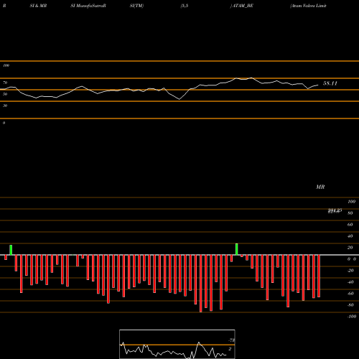Image resolution: width=359 pixels, height=359 pixels.
Task: Click the -80 label on MR axis
Action: 350,305
